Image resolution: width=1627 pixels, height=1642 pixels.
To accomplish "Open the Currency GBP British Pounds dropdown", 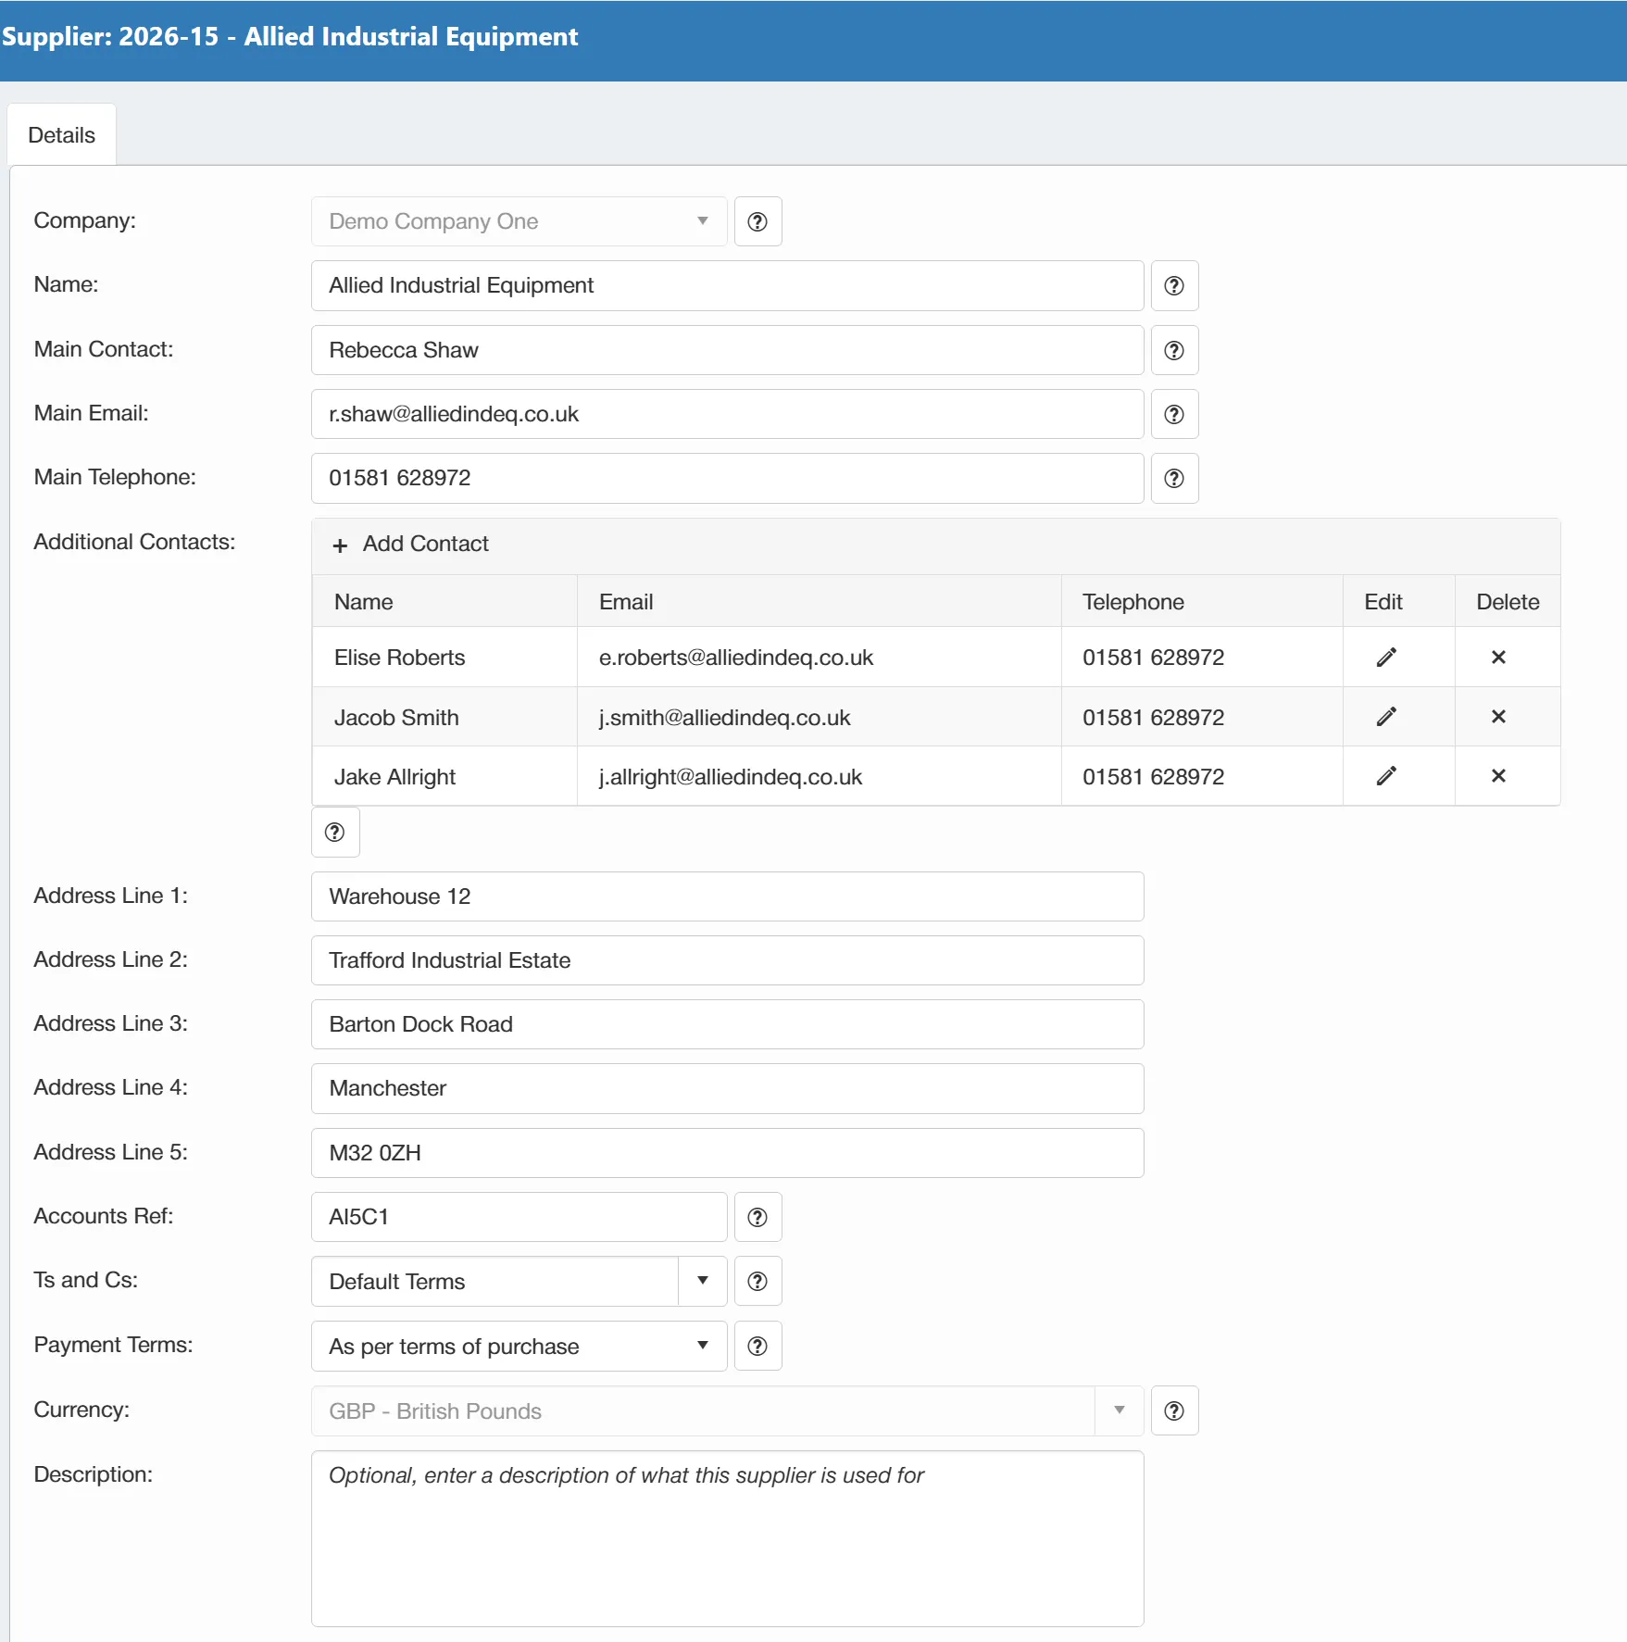I will coord(728,1410).
